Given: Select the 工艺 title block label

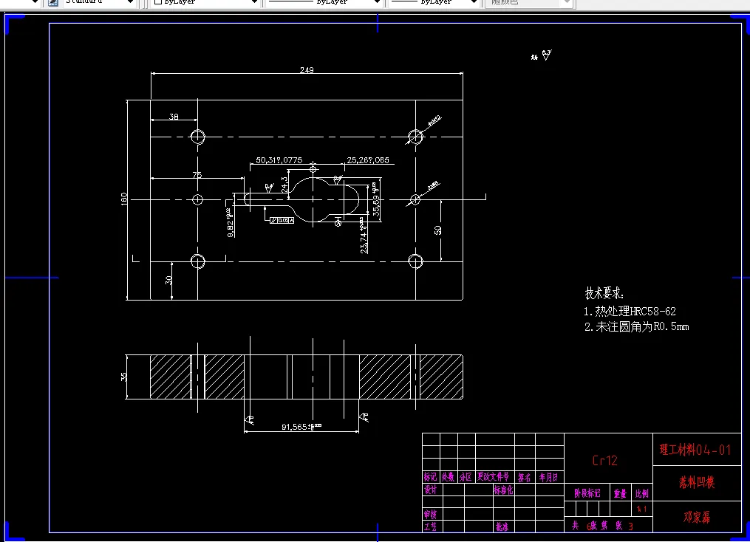Looking at the screenshot, I should (x=431, y=526).
